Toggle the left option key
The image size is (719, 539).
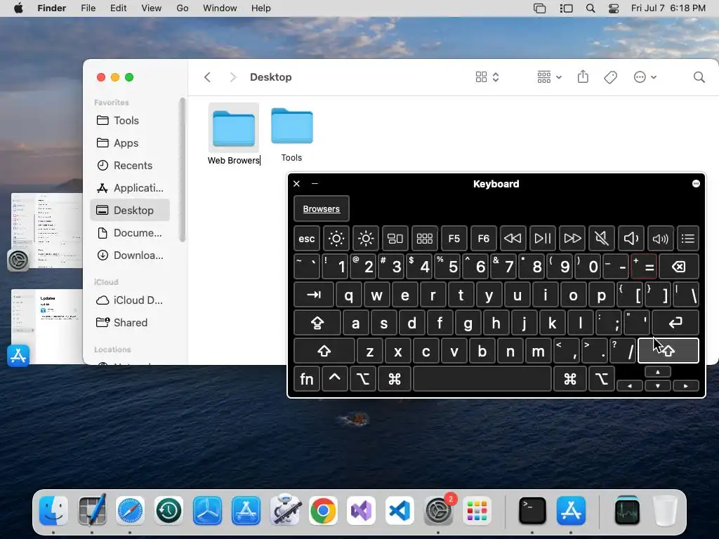coord(363,379)
